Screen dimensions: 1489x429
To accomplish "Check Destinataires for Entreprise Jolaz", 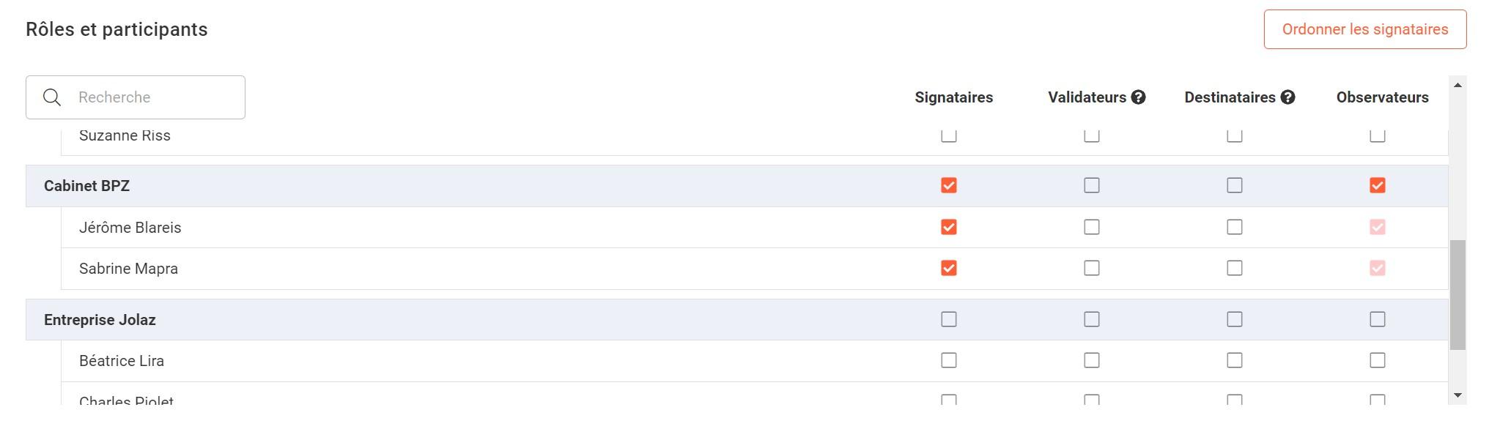I will click(1235, 319).
